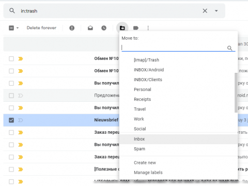Check the second Заказ переш email checkbox
Viewport: 248px width, 186px height.
[11, 157]
